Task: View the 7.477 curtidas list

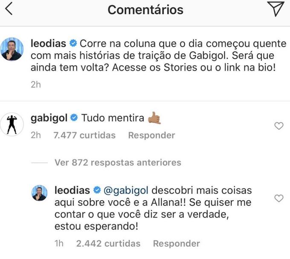Action: 84,135
